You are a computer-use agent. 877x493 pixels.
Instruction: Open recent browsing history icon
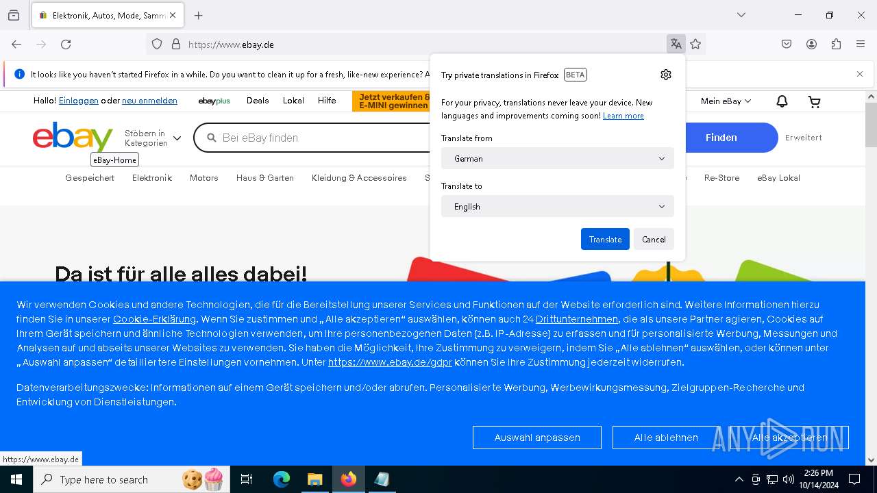click(x=14, y=15)
